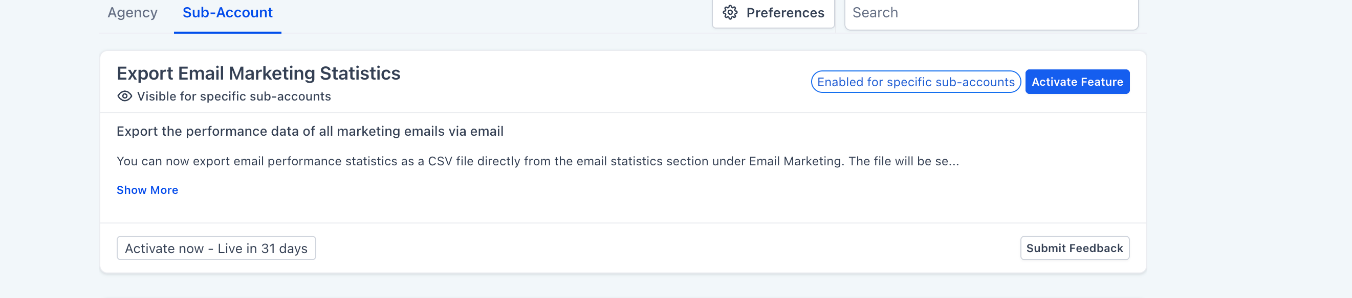Click the Export the performance data summary line

310,132
